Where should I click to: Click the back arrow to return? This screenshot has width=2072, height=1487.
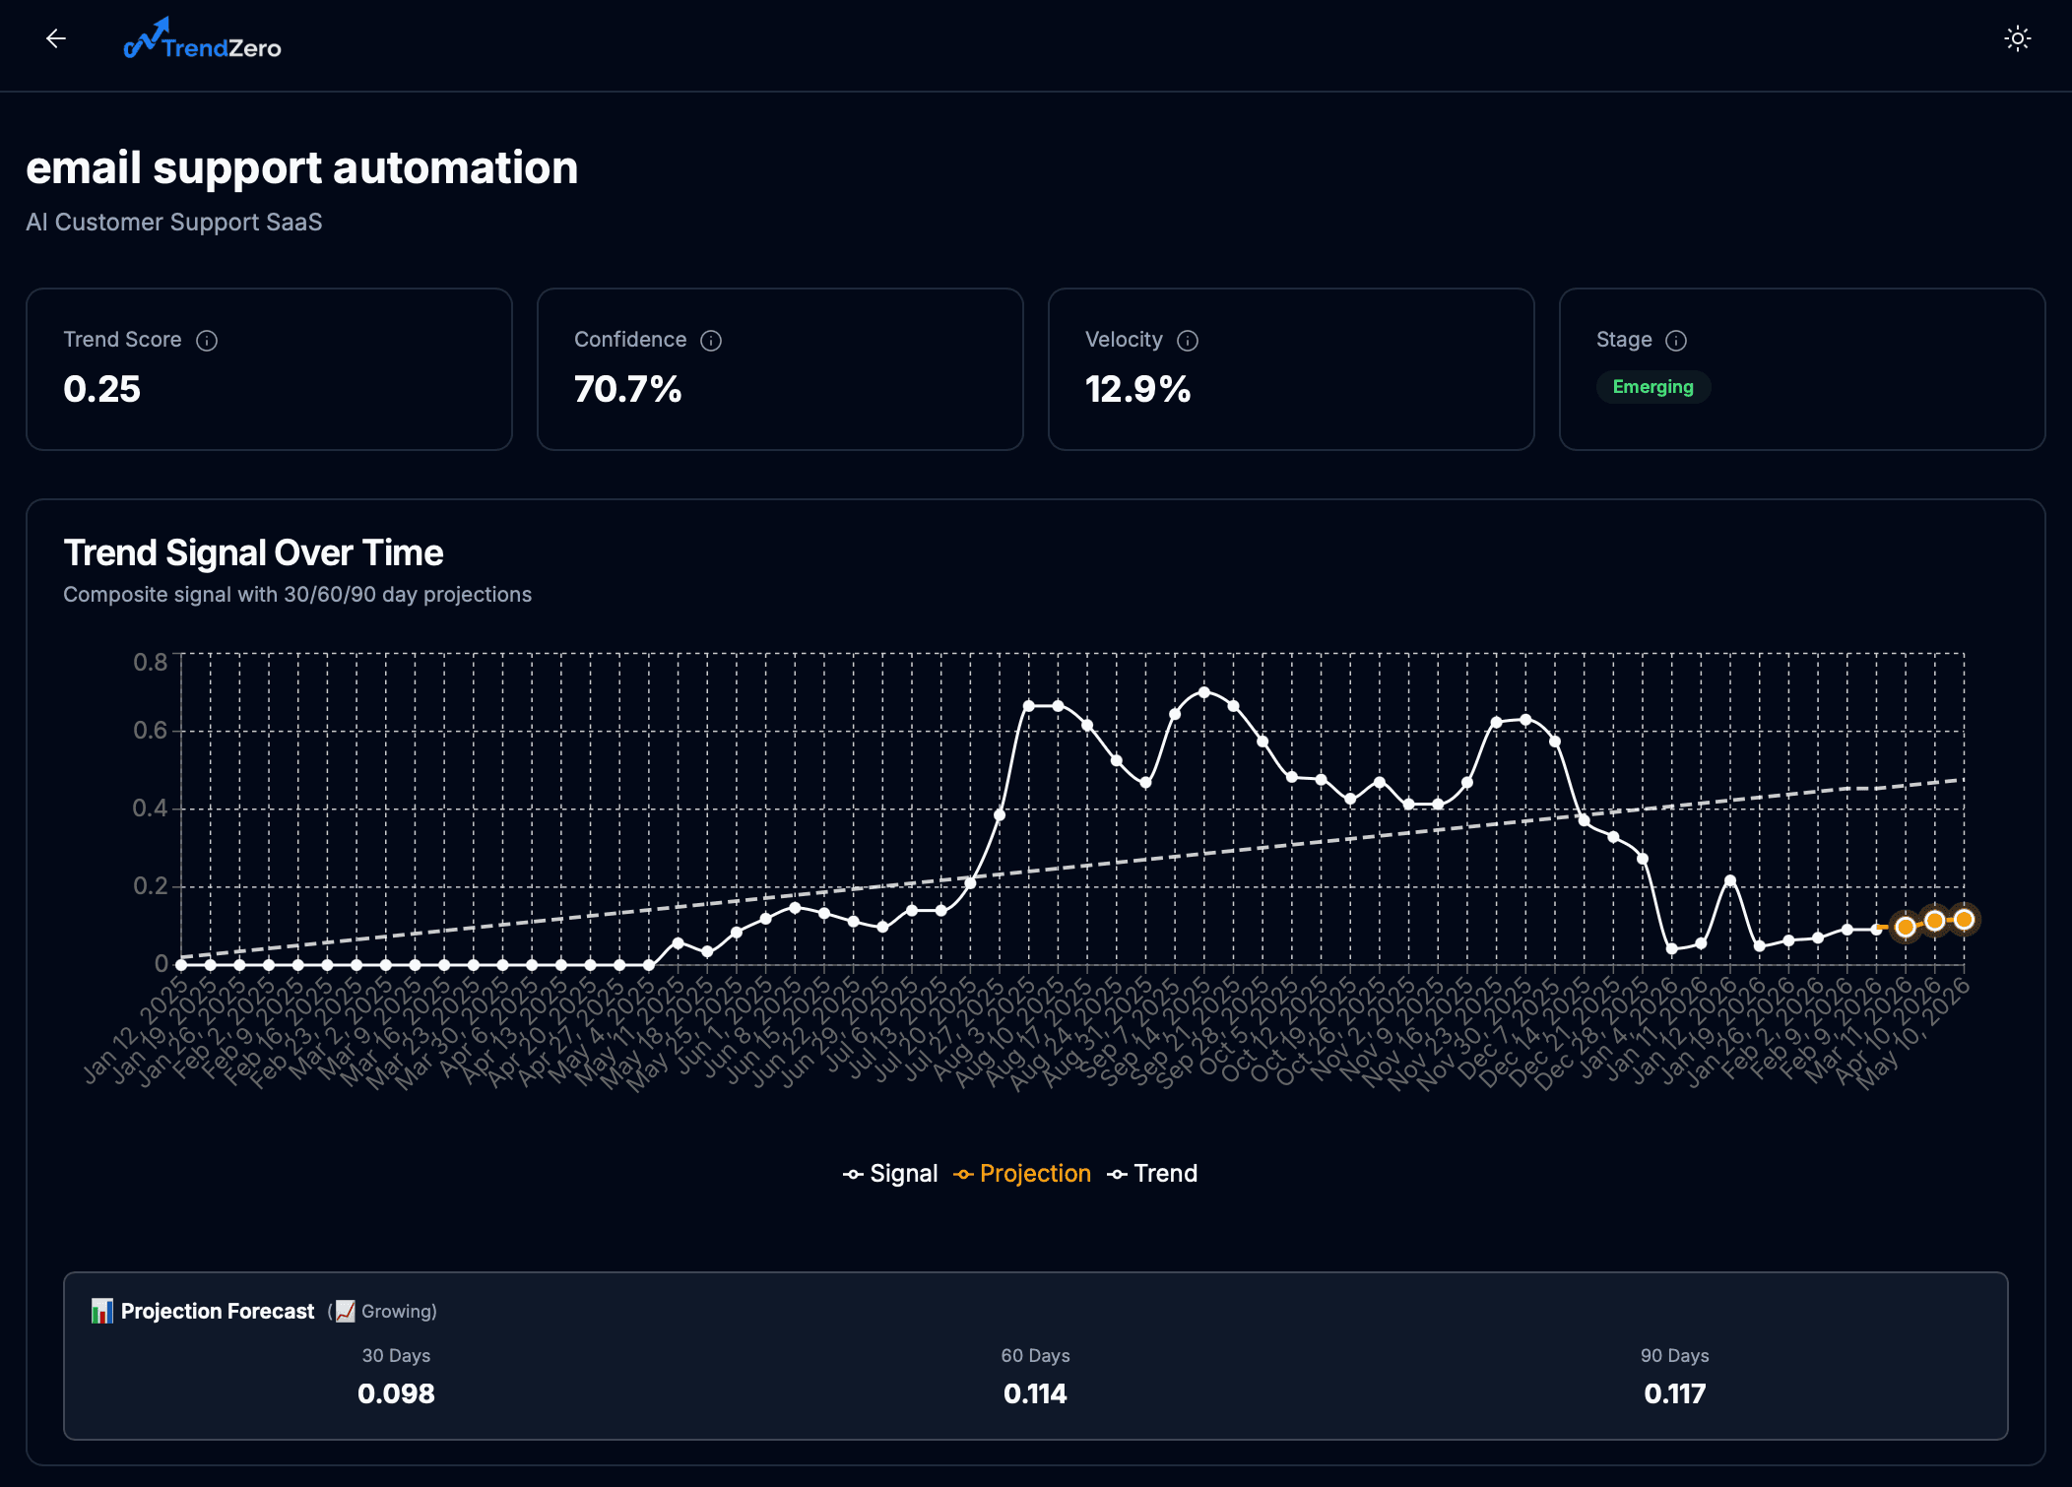tap(56, 38)
